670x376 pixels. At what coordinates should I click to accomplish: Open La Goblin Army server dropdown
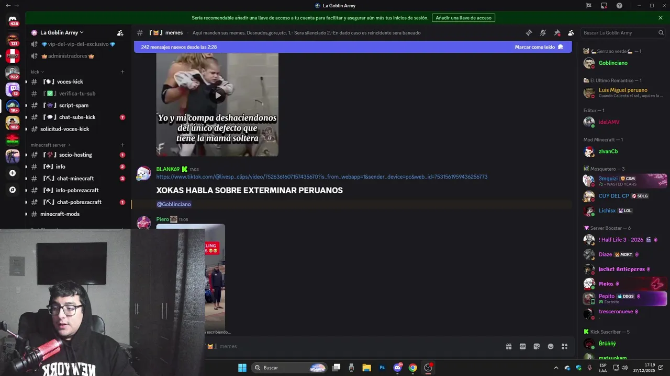pos(62,32)
